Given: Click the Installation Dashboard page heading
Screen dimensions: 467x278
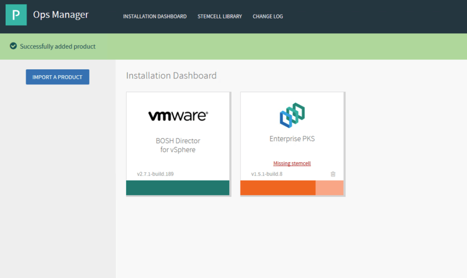Looking at the screenshot, I should [171, 76].
